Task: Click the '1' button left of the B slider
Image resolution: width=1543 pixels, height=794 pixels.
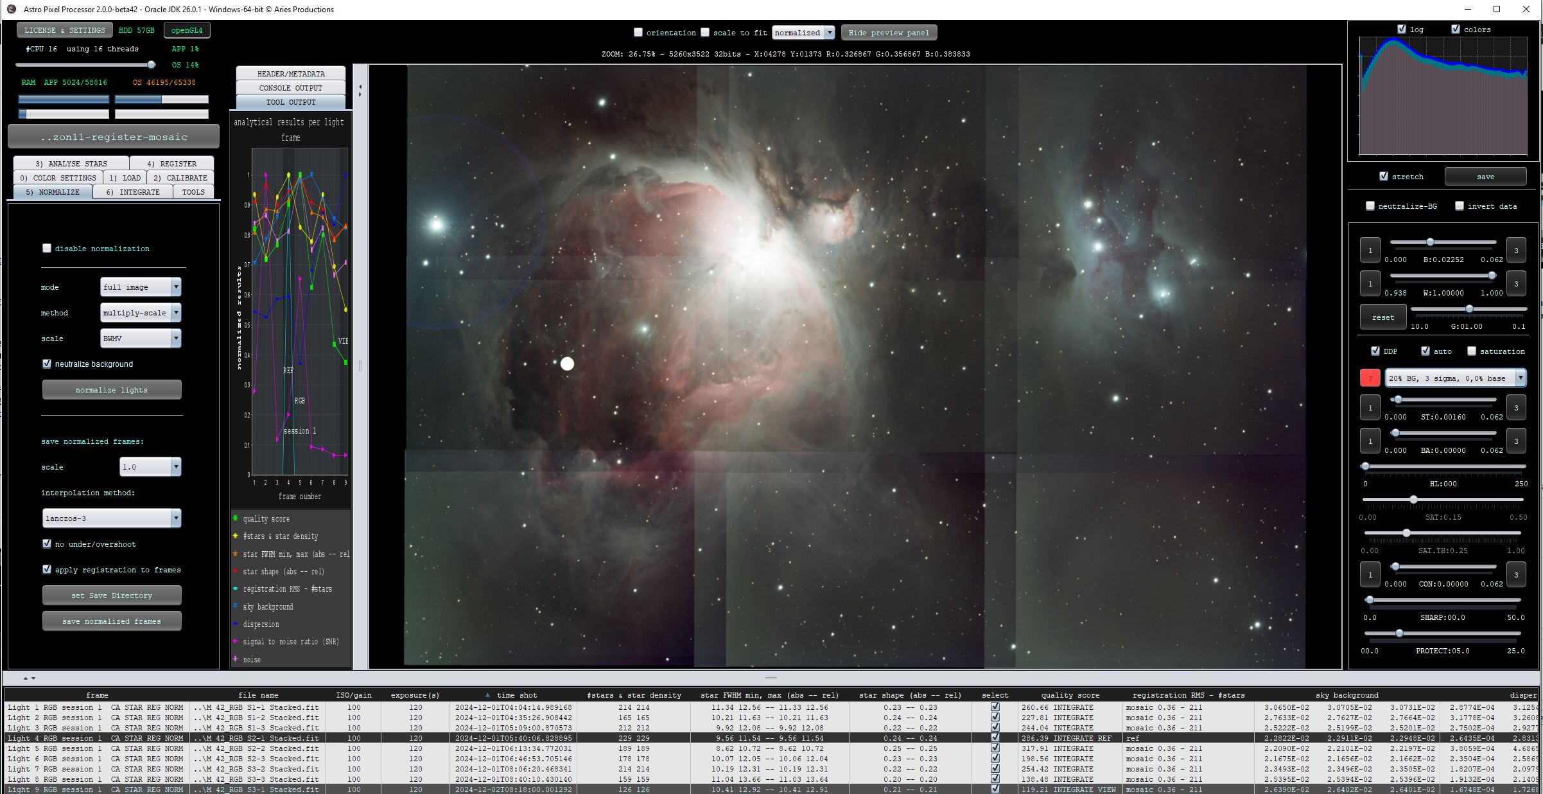Action: (x=1370, y=251)
